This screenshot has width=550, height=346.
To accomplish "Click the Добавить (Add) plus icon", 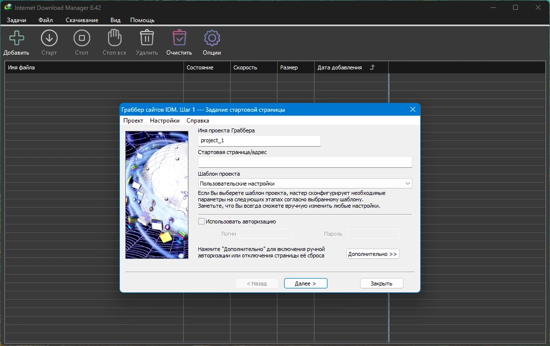I will tap(16, 38).
